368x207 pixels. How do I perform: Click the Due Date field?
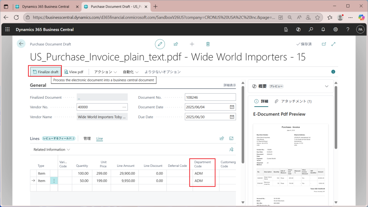click(210, 117)
